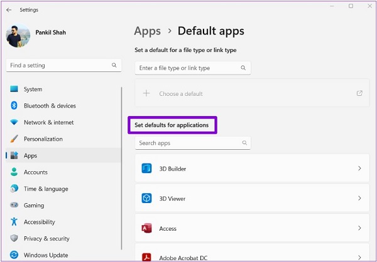377x262 pixels.
Task: Focus the file type or link type field
Action: [x=193, y=68]
